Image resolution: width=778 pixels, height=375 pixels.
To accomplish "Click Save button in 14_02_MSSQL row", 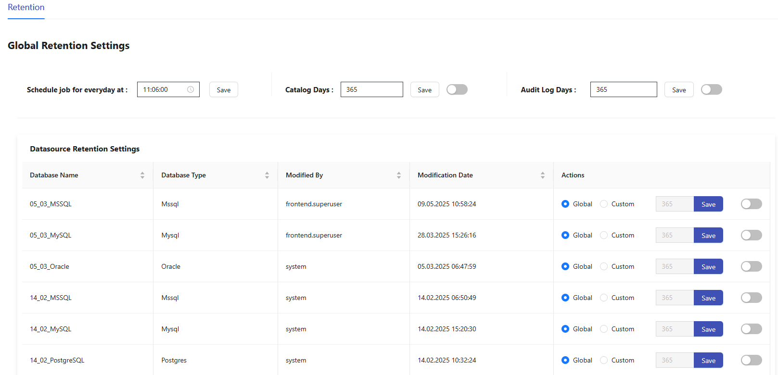I will 708,298.
